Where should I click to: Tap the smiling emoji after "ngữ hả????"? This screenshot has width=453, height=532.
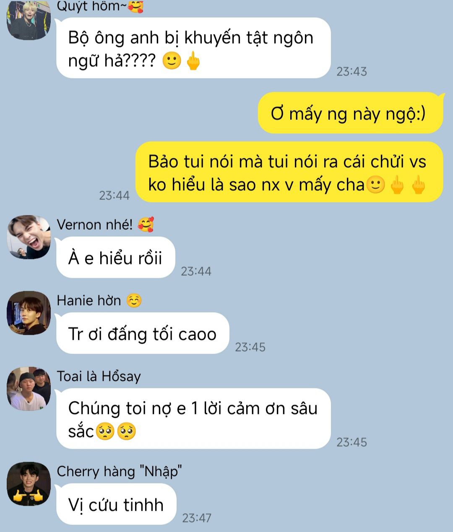(x=172, y=61)
